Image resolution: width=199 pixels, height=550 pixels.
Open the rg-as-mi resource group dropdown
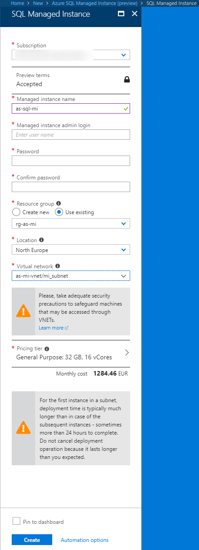pos(71,224)
